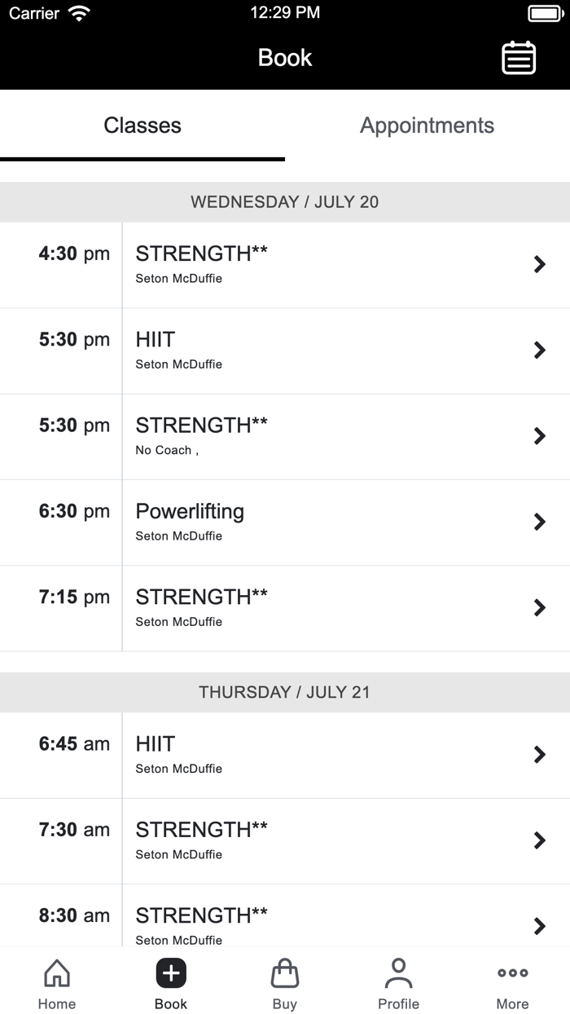Open details for the 6:30 pm Powerlifting class

tap(539, 522)
